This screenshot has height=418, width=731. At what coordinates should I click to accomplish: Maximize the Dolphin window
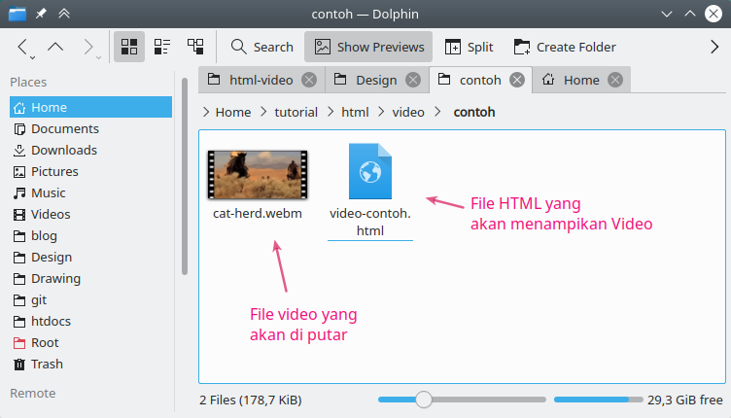690,14
